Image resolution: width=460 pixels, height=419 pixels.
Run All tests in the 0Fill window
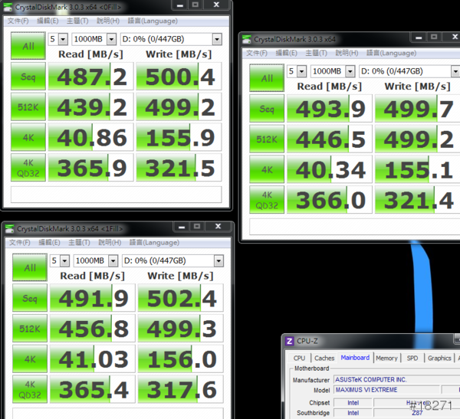coord(28,46)
